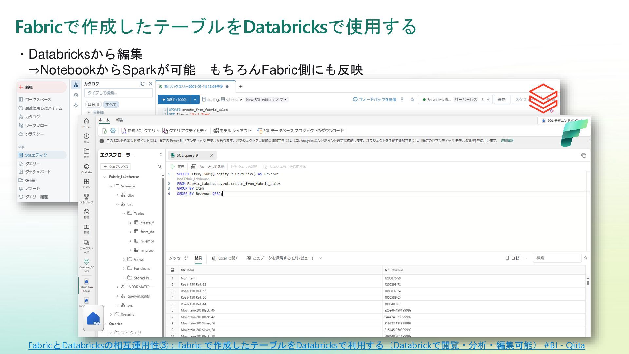Switch to the 報告 ribbon tab
This screenshot has width=629, height=354.
click(x=120, y=120)
